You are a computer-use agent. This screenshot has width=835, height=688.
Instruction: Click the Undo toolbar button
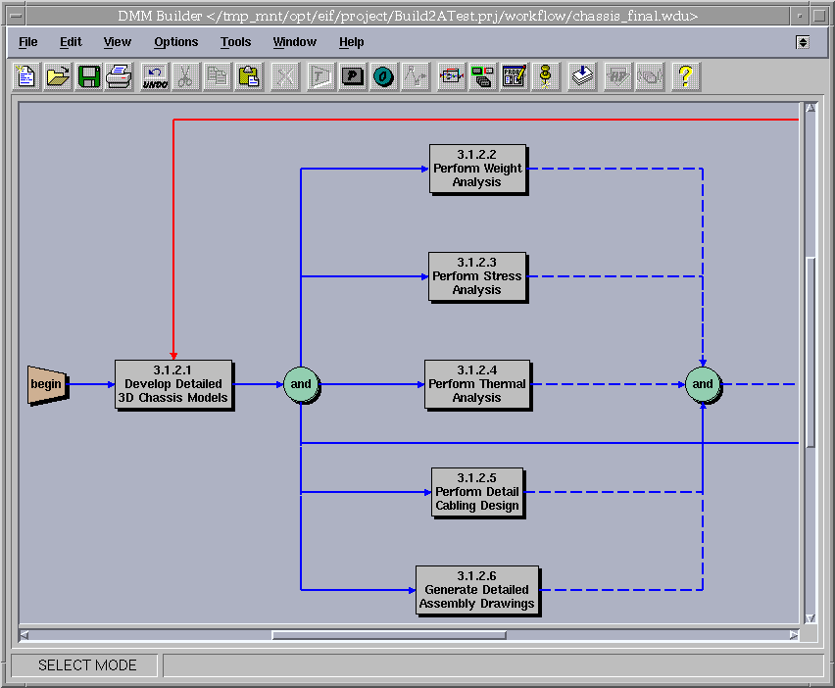tap(155, 76)
